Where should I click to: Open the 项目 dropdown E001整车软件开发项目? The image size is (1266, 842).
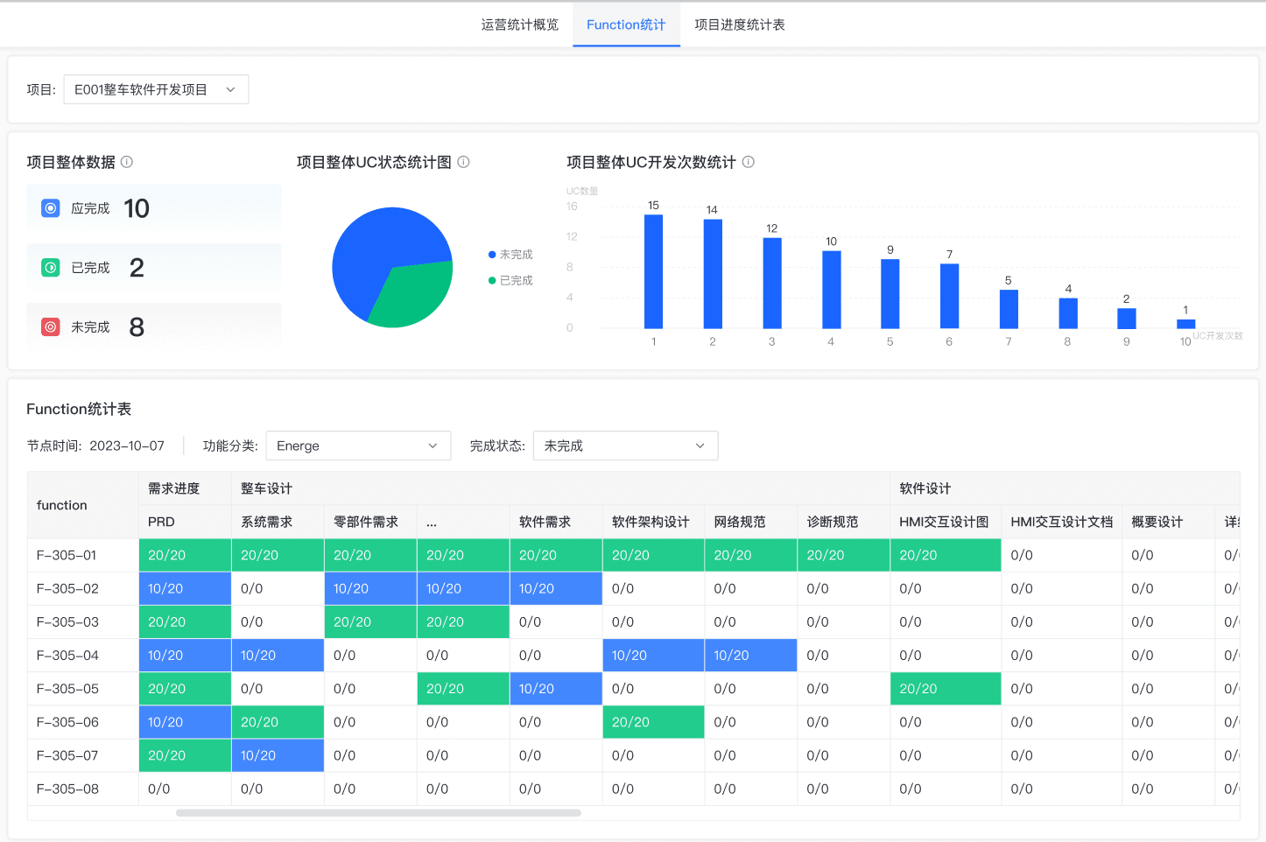[x=156, y=89]
